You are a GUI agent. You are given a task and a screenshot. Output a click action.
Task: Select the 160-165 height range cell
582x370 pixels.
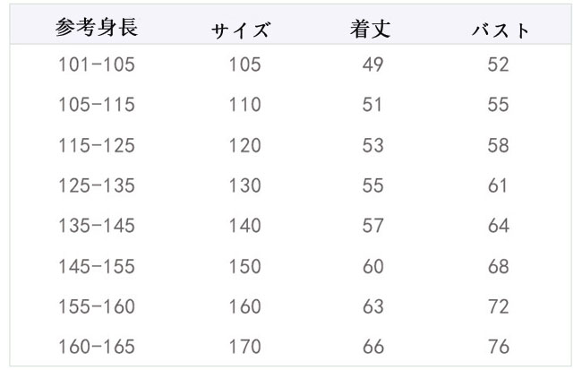coord(96,347)
